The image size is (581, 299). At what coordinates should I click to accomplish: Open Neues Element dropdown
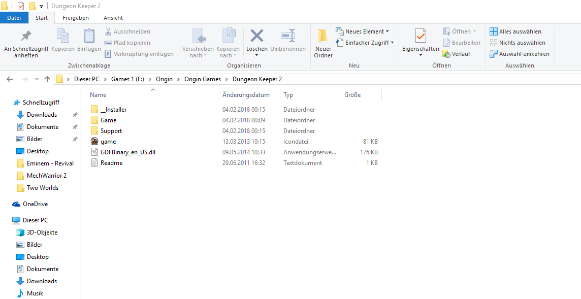click(363, 31)
